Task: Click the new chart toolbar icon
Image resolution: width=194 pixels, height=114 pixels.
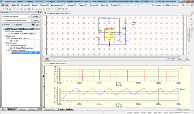Action: [60, 9]
